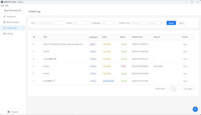201x115 pixels.
Task: Click the Draft column header
Action: pyautogui.click(x=104, y=37)
